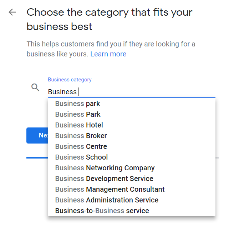Focus the Business category input field
Image resolution: width=234 pixels, height=231 pixels.
[x=132, y=92]
